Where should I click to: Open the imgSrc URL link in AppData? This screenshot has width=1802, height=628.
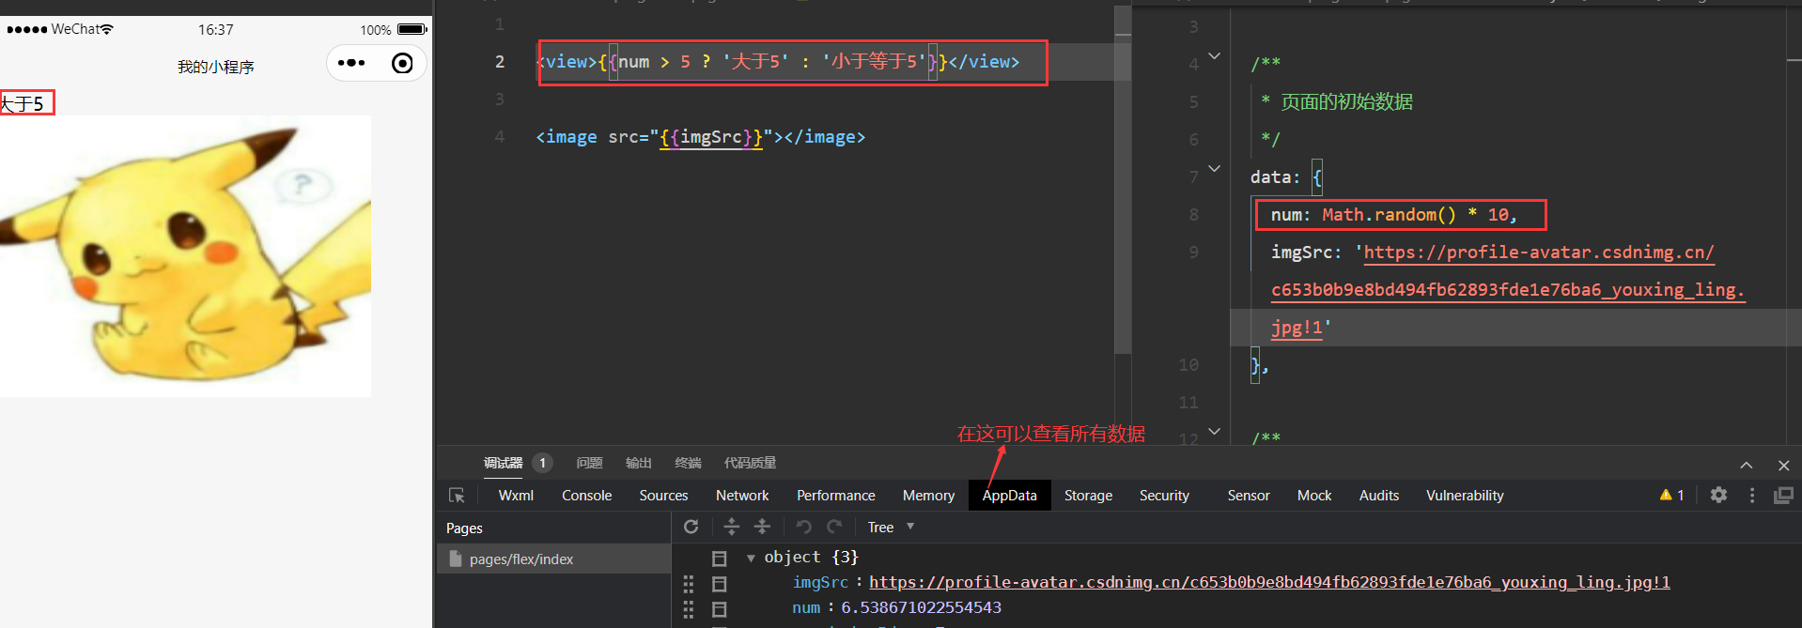coord(1268,582)
